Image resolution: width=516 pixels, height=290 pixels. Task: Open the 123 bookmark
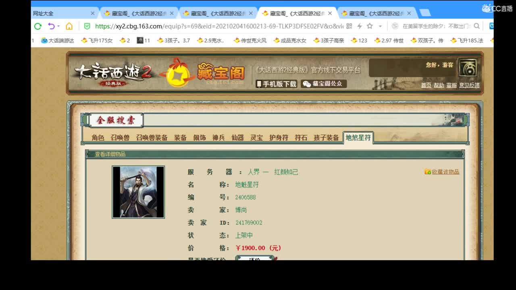(x=359, y=40)
